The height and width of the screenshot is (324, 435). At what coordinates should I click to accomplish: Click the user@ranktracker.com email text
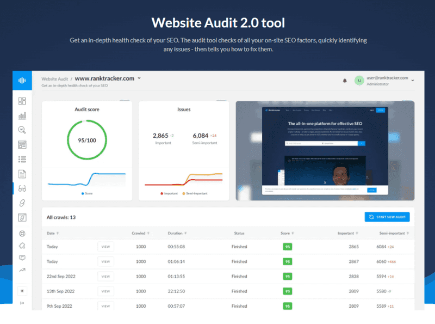tap(387, 78)
